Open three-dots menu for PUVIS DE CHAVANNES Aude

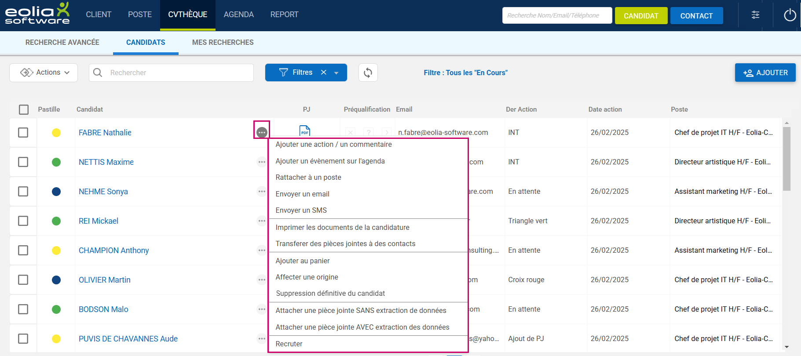click(262, 339)
